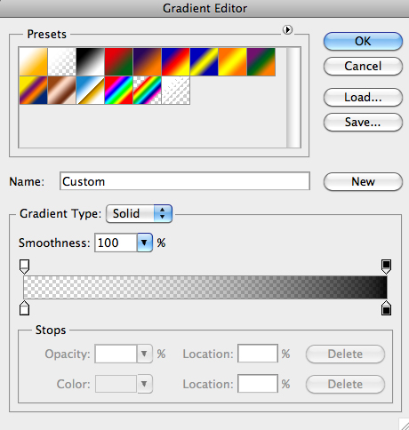Select the right black color stop below bar
Screen dimensions: 409x430
pyautogui.click(x=386, y=308)
